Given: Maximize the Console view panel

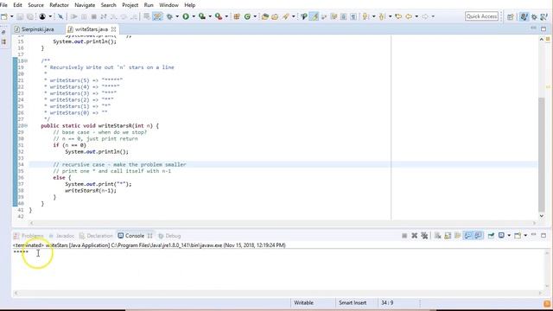Looking at the screenshot, I should [543, 235].
